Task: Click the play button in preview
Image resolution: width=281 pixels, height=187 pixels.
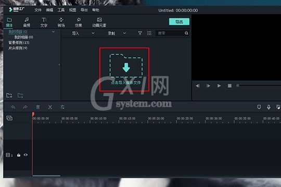Action: (219, 86)
